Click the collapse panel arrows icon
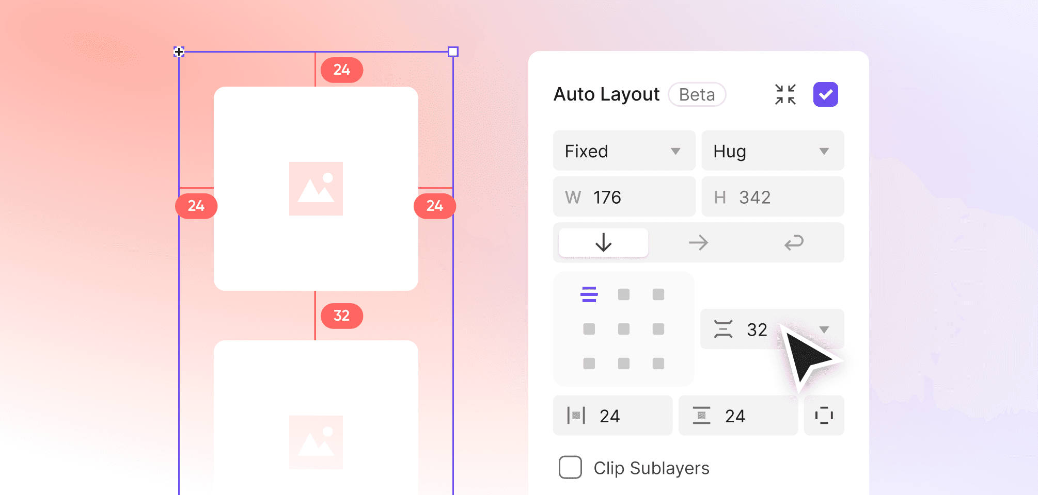This screenshot has width=1038, height=495. click(785, 94)
